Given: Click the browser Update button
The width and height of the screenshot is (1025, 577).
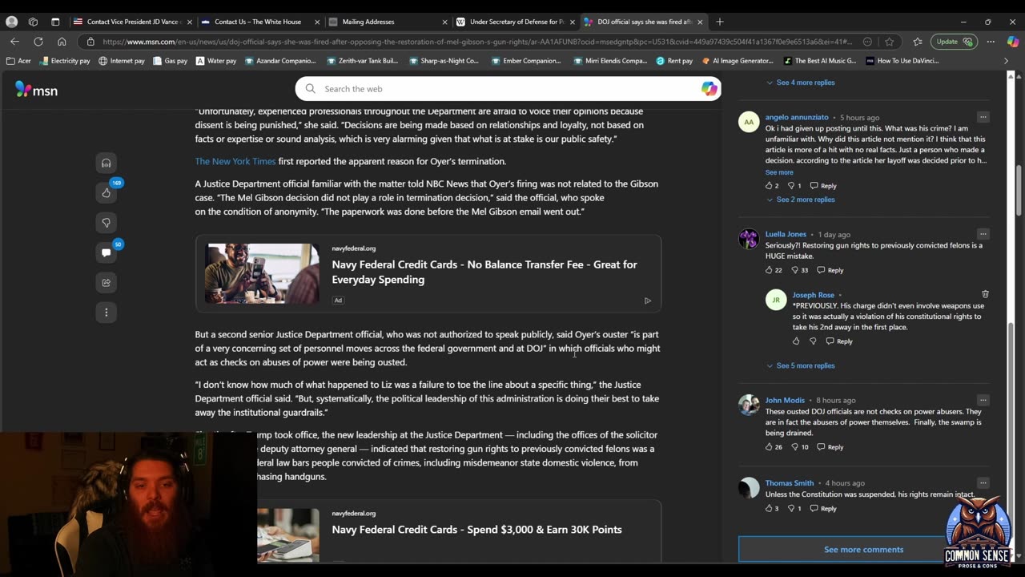Looking at the screenshot, I should pyautogui.click(x=955, y=42).
